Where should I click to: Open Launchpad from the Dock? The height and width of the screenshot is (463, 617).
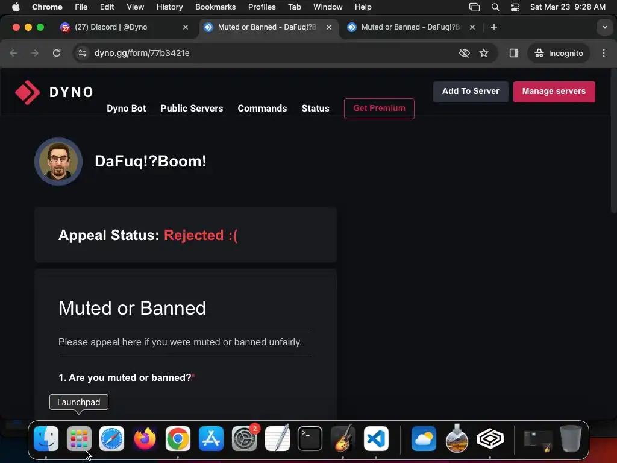(79, 438)
